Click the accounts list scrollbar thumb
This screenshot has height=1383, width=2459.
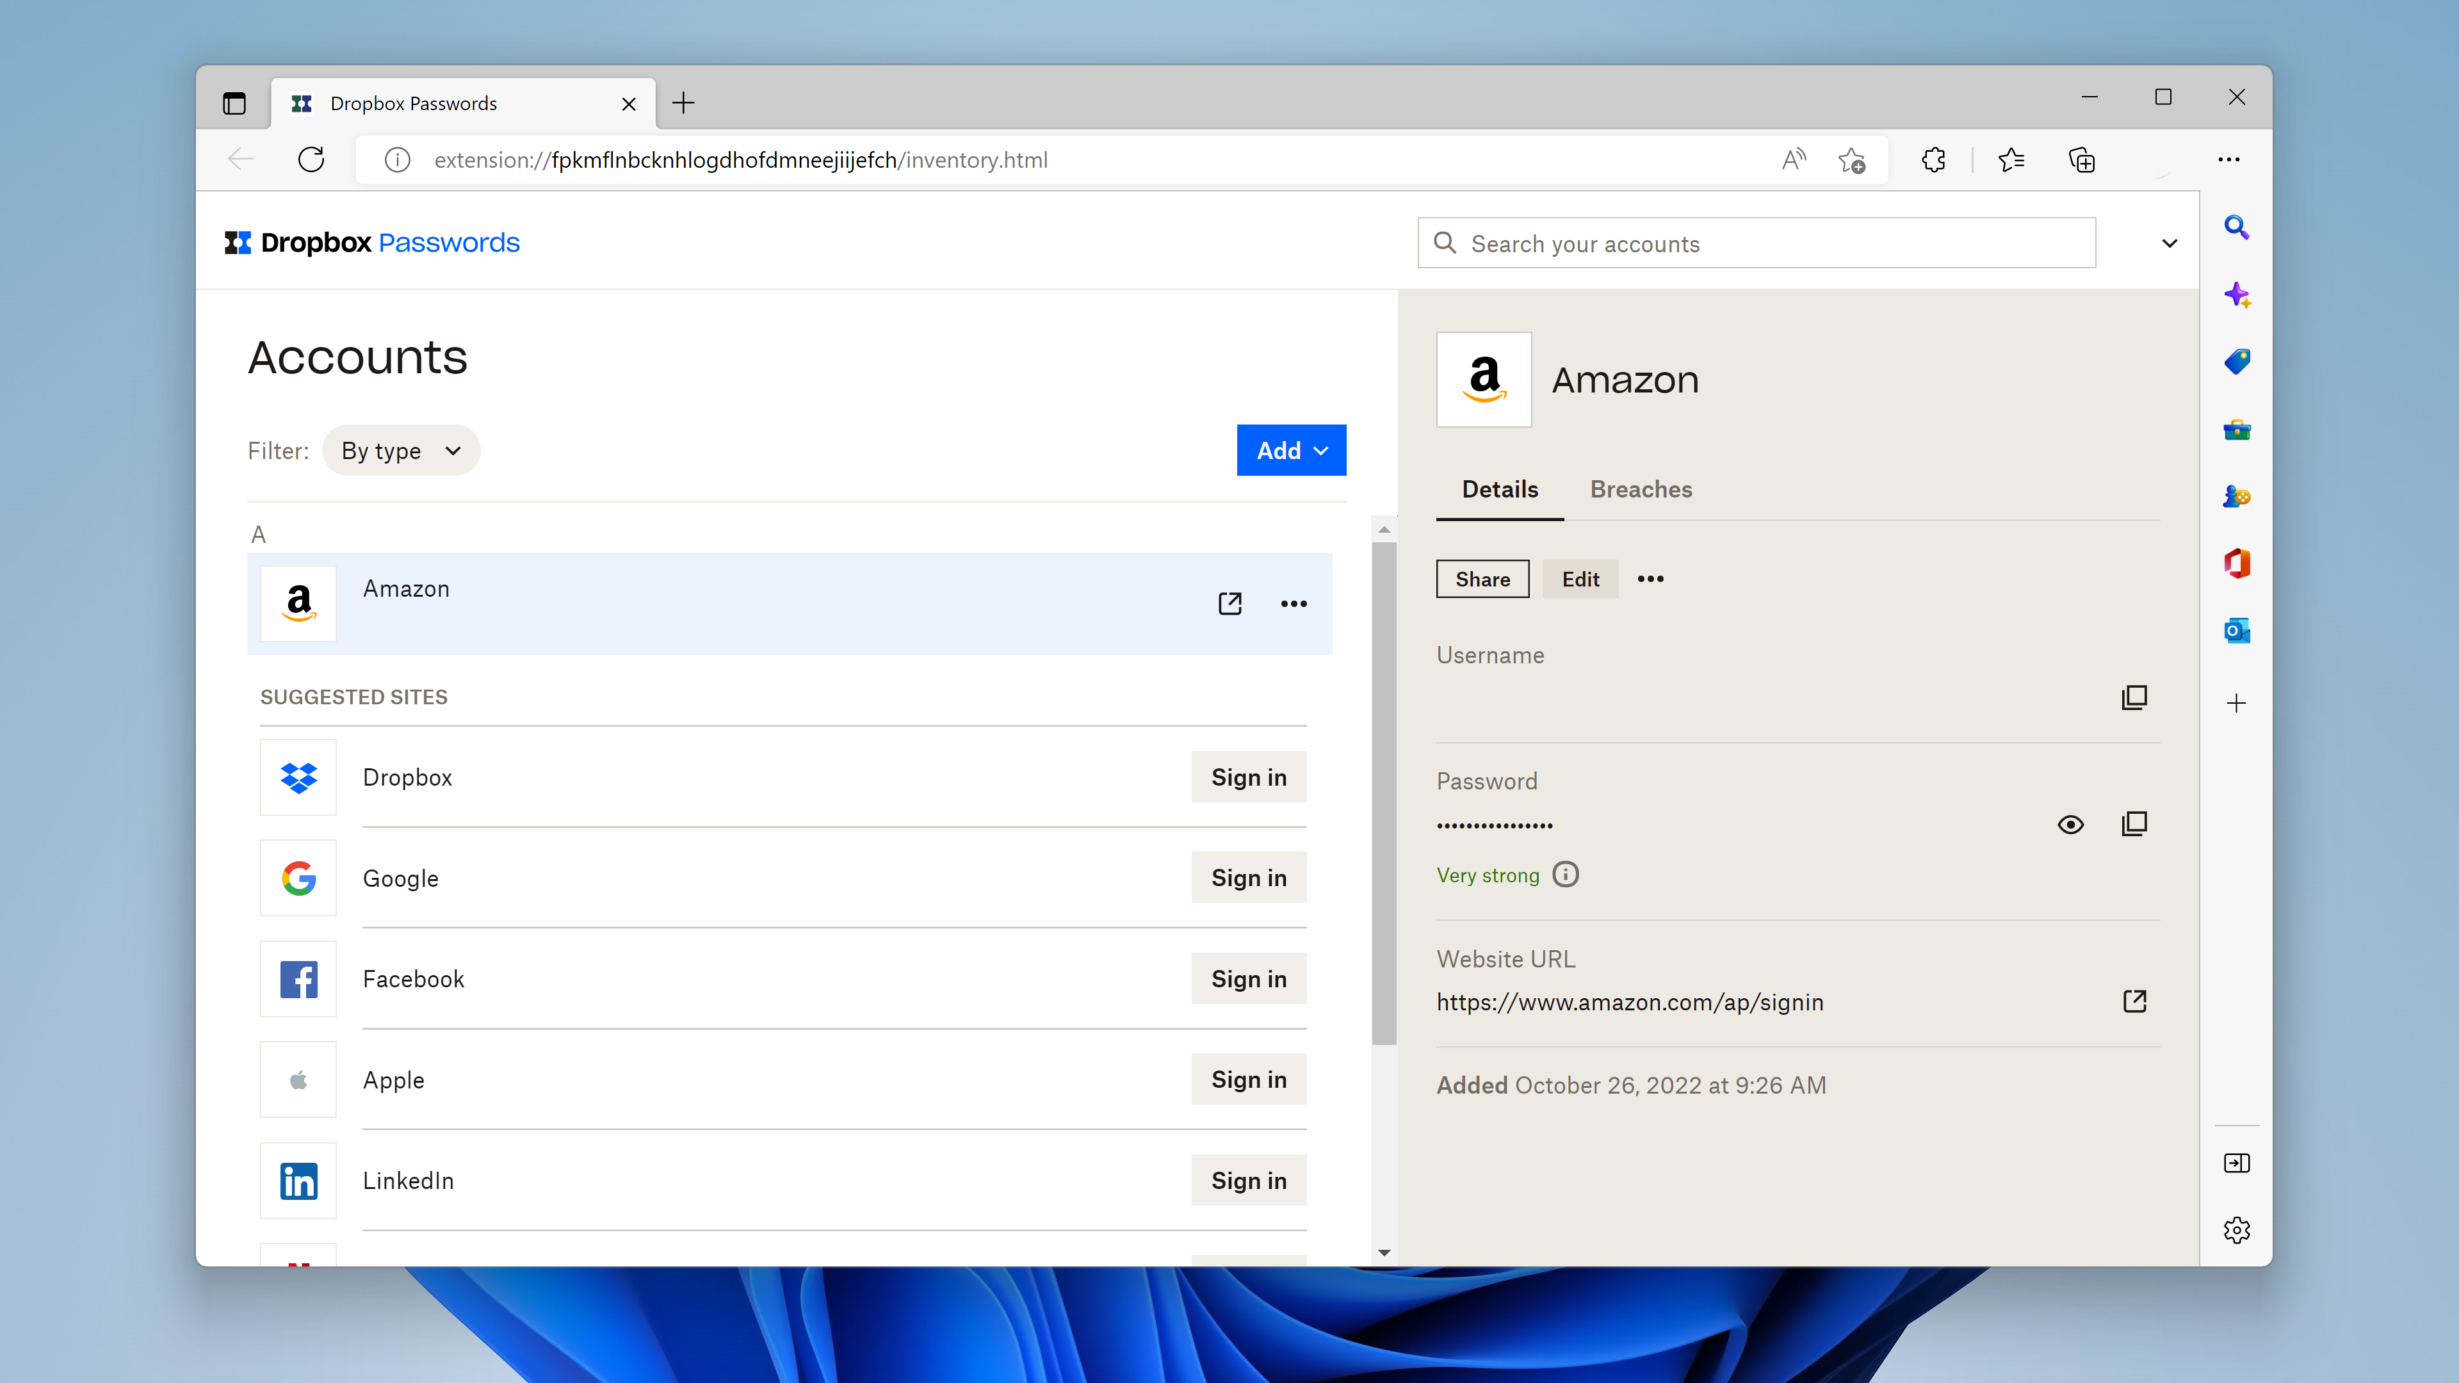click(x=1384, y=793)
